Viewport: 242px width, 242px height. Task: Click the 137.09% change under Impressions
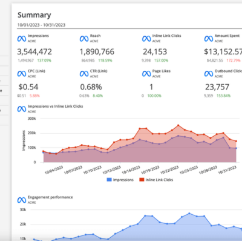pos(44,60)
